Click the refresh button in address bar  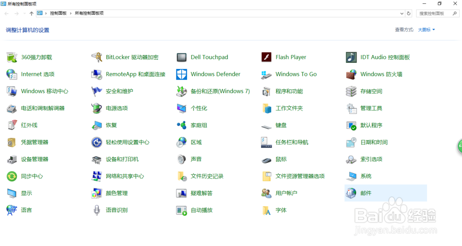(409, 13)
